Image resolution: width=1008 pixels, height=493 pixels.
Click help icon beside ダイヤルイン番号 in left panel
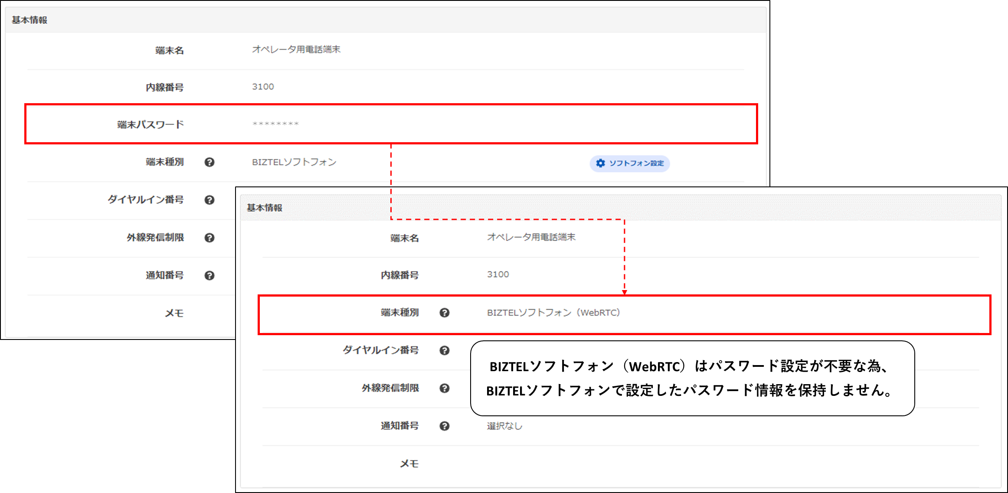click(x=209, y=200)
